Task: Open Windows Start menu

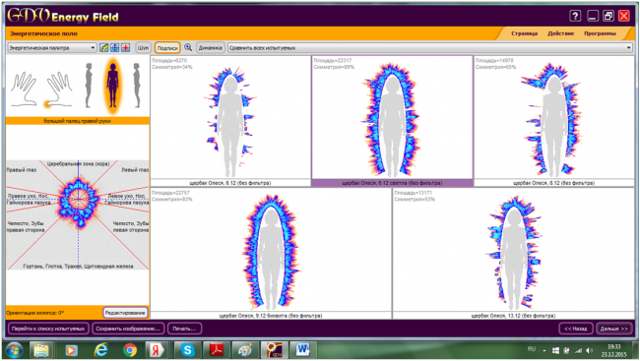Action: 15,350
